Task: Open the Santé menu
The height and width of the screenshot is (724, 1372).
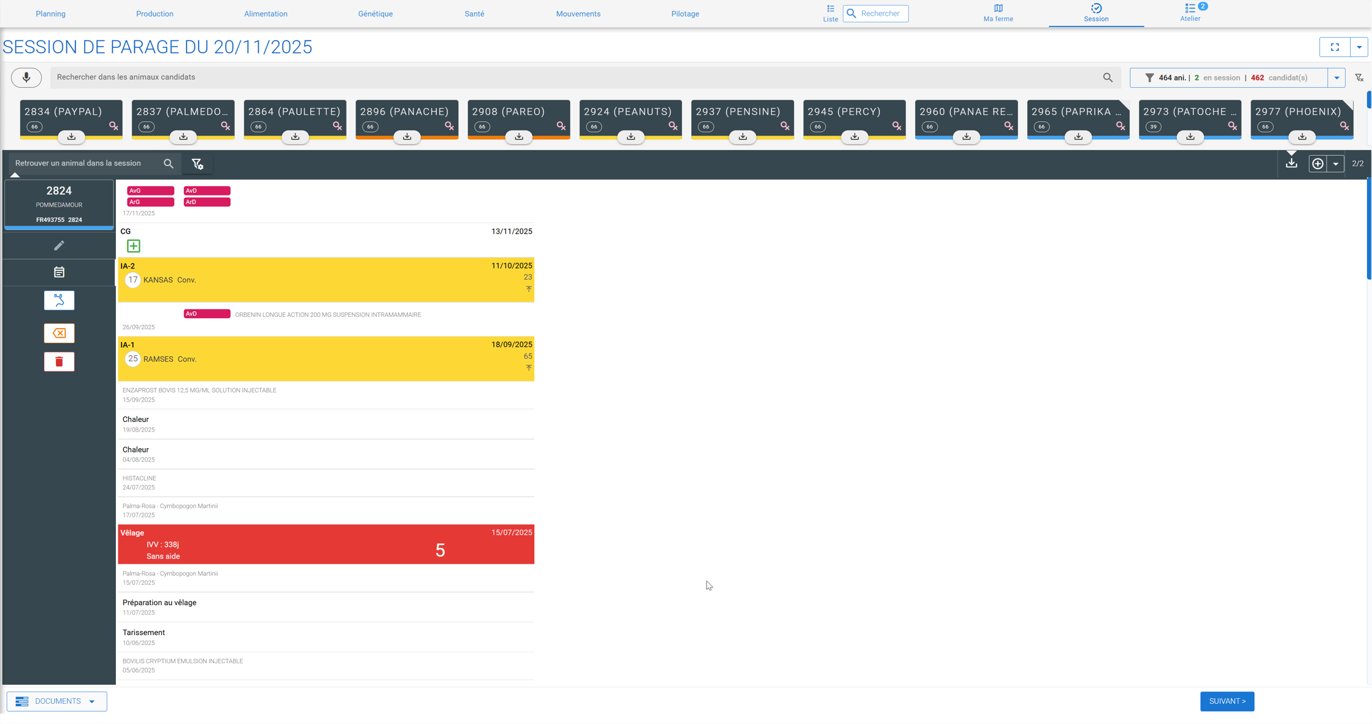Action: tap(474, 13)
